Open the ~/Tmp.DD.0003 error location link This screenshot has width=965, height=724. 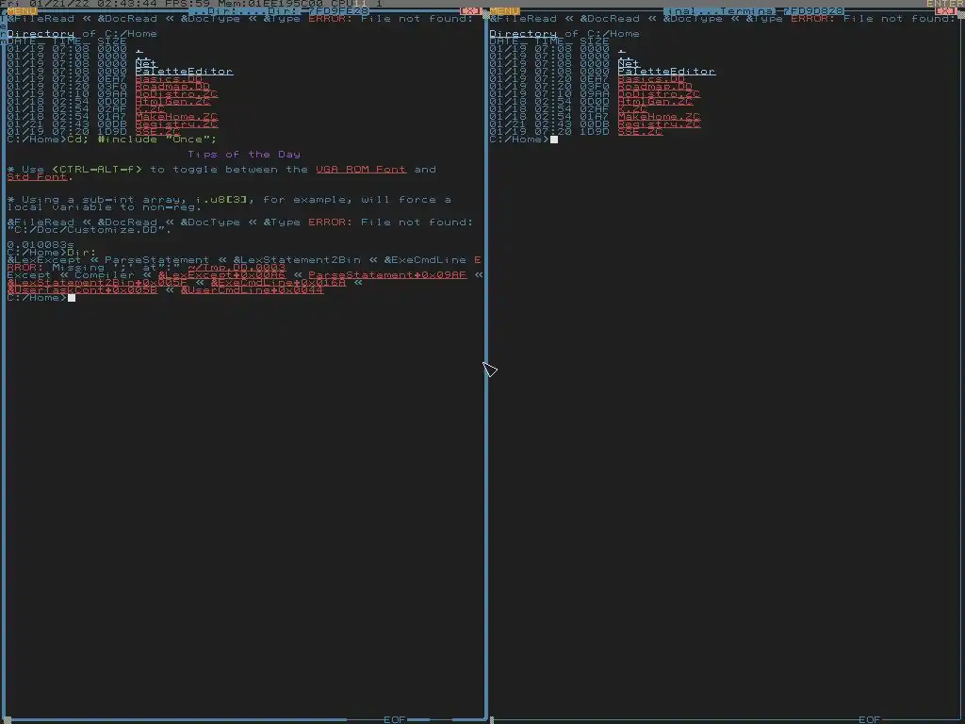coord(237,267)
